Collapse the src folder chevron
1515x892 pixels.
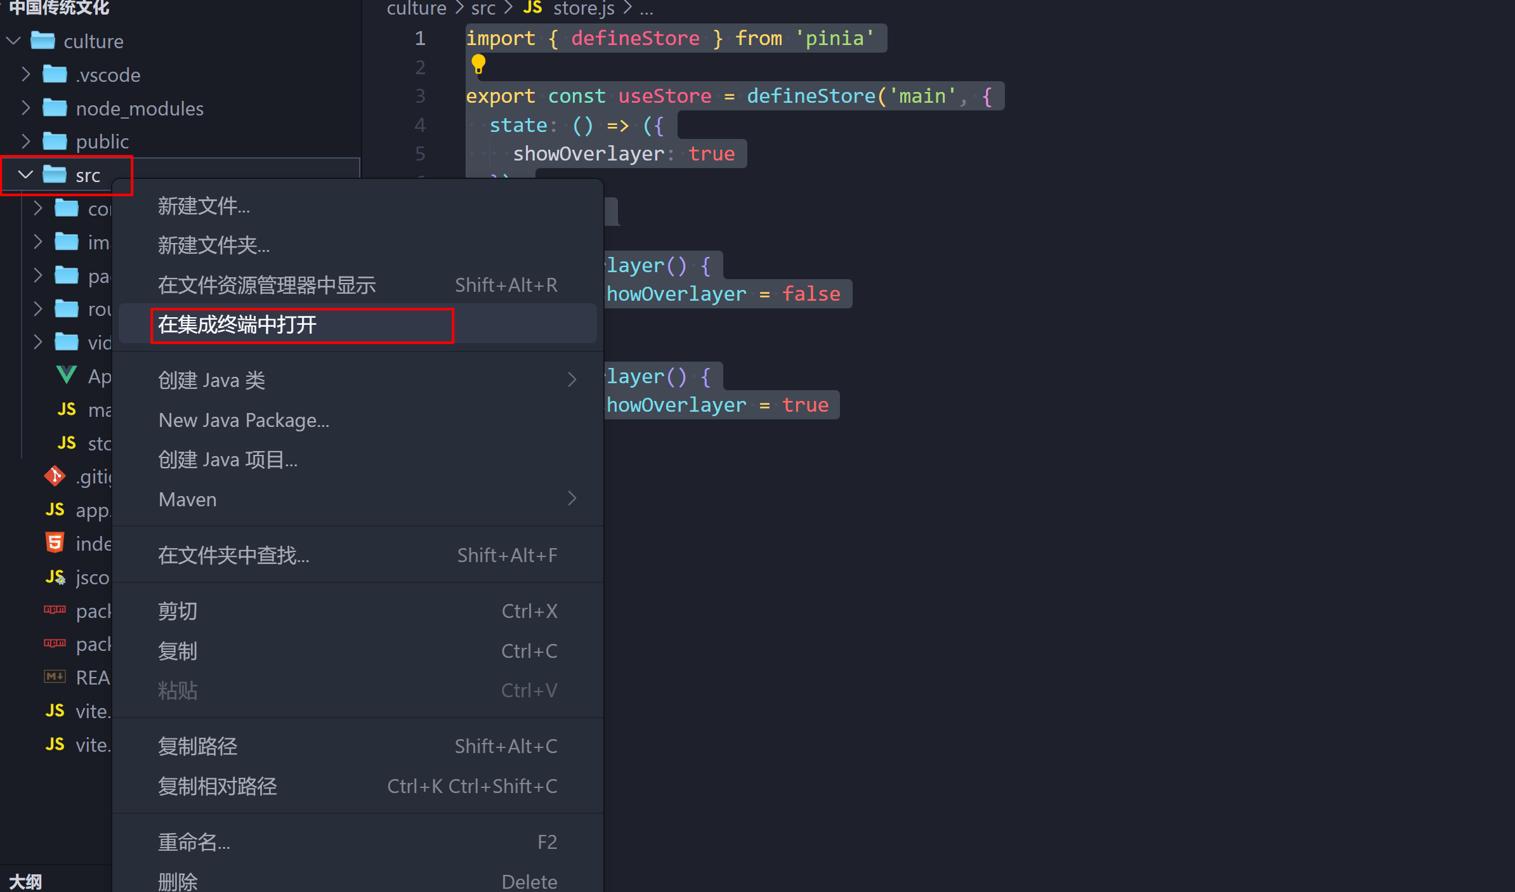25,174
